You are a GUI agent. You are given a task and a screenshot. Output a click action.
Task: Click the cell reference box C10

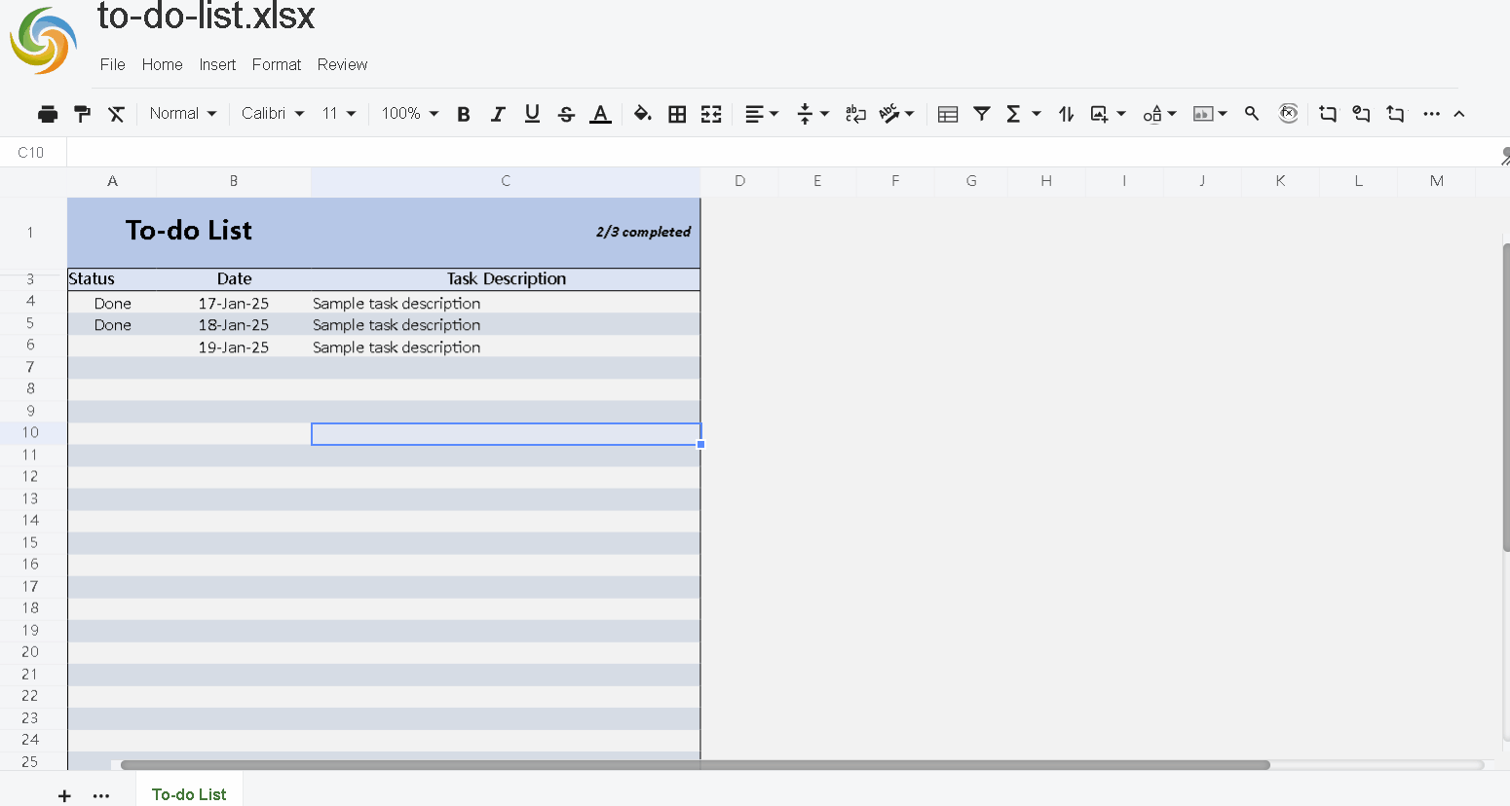(x=31, y=152)
